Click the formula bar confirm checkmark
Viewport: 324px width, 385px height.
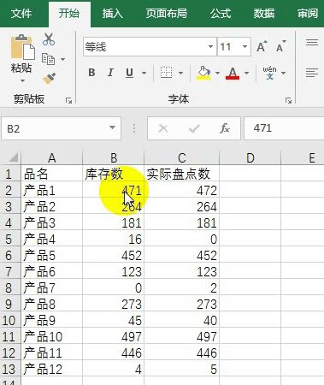click(194, 128)
